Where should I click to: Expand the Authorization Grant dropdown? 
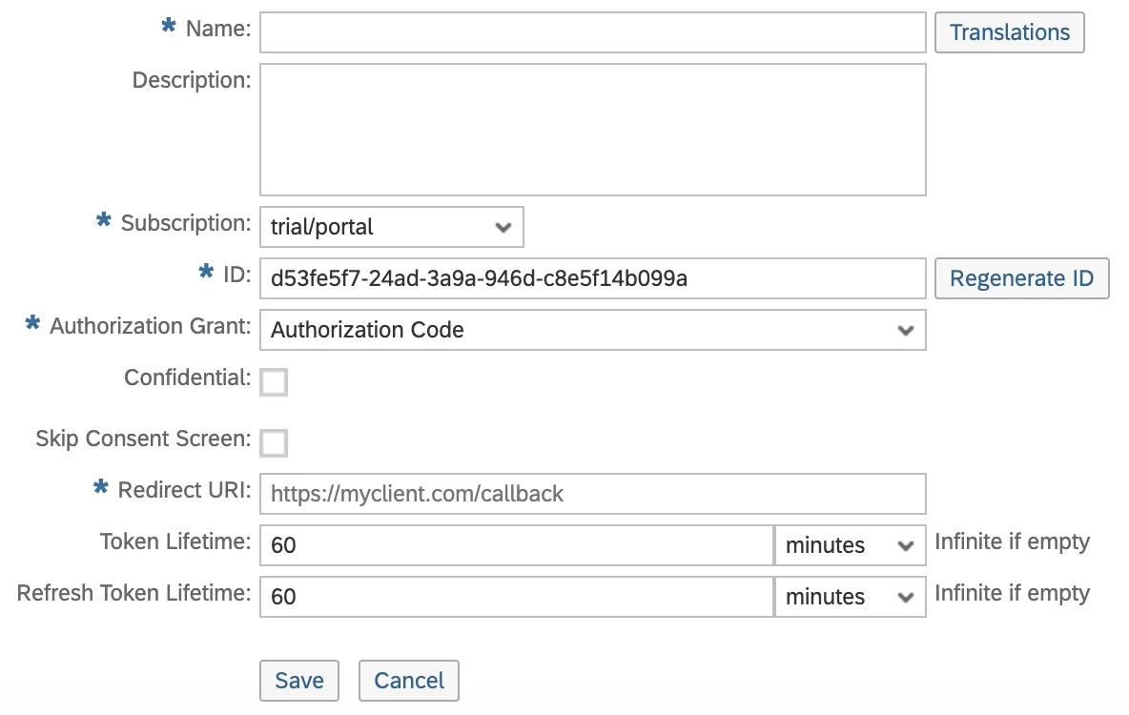click(x=592, y=330)
